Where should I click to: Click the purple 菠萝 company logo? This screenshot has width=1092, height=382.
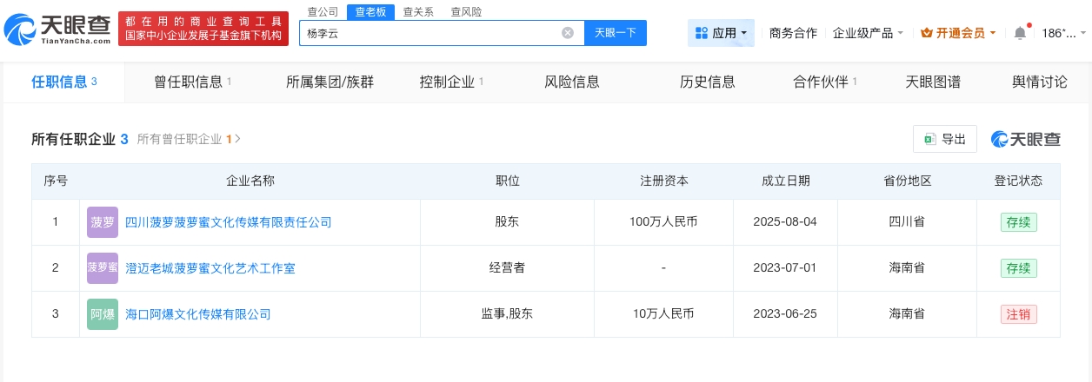coord(103,222)
